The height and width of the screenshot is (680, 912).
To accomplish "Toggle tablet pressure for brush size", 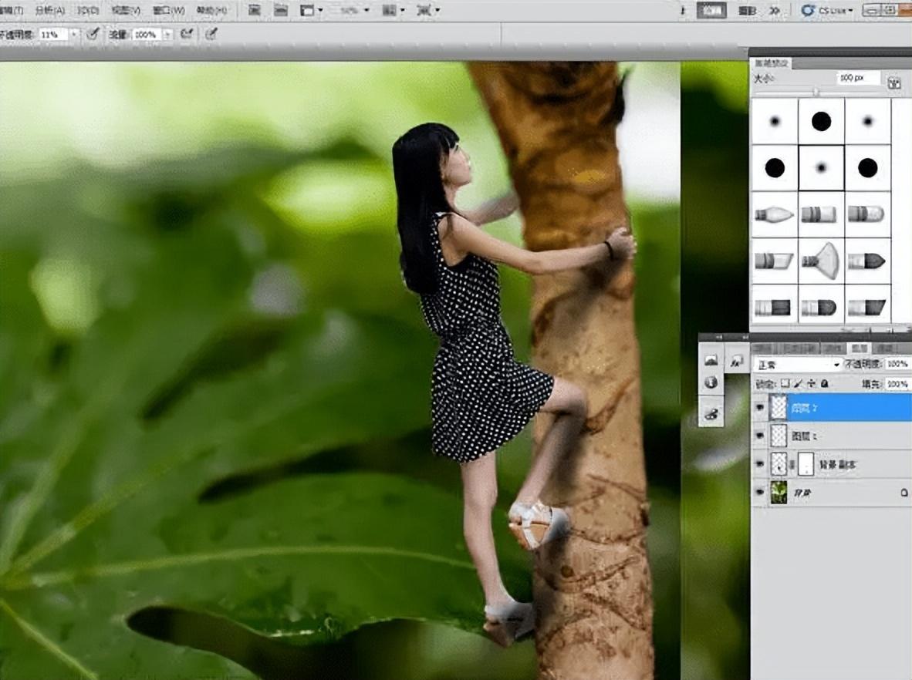I will pyautogui.click(x=211, y=34).
